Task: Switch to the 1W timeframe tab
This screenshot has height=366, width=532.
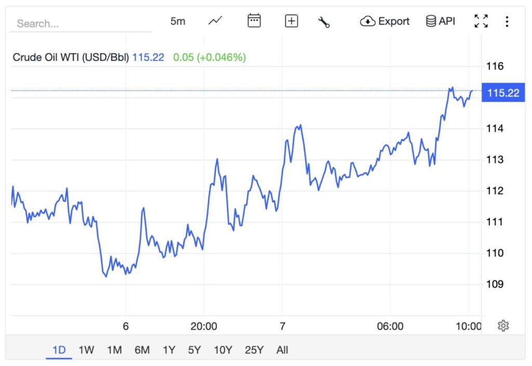Action: point(86,350)
